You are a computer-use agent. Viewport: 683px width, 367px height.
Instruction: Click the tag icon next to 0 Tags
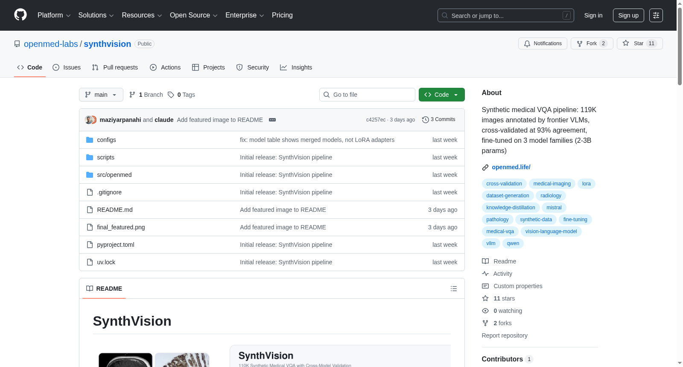(x=171, y=95)
